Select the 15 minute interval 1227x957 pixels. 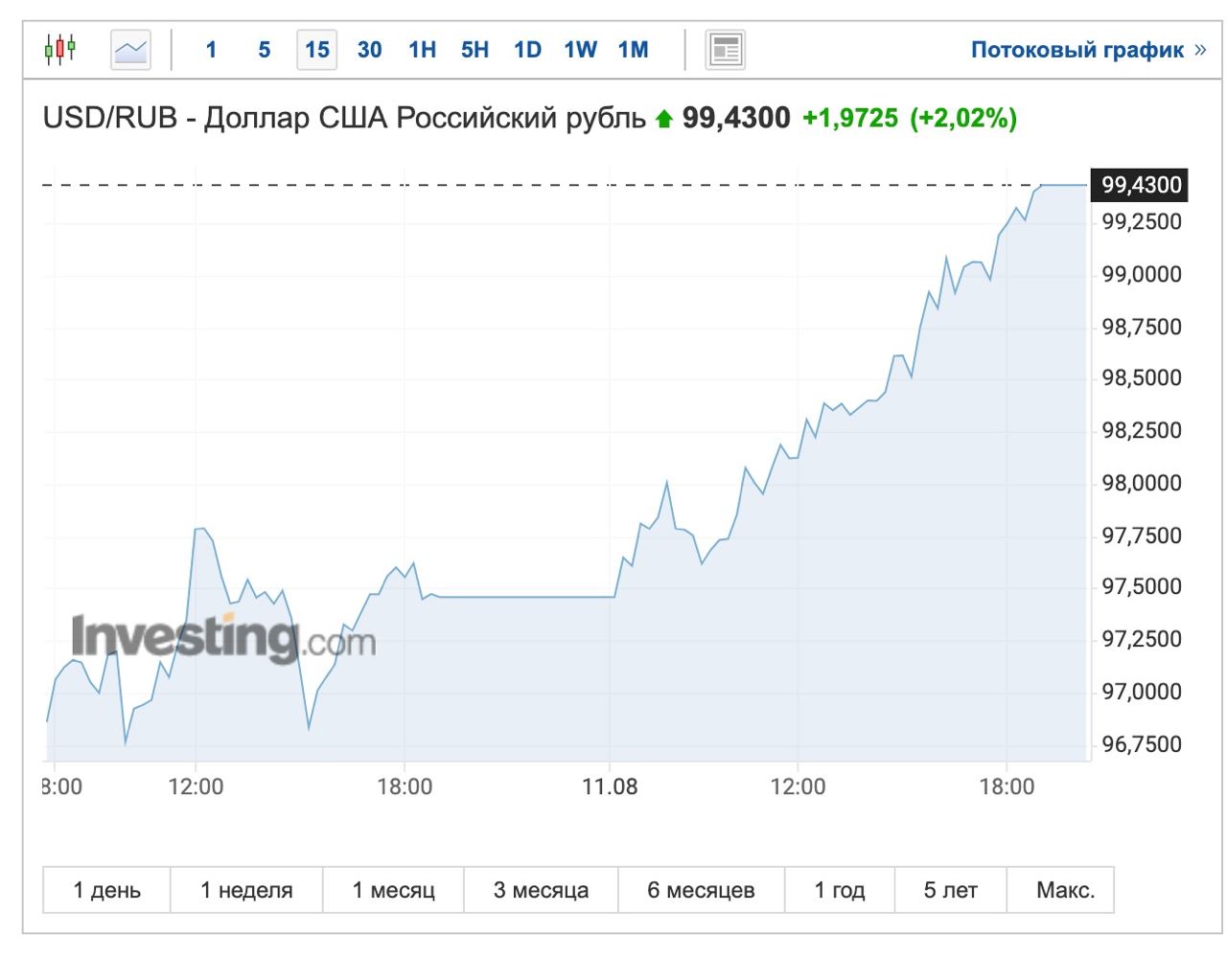pyautogui.click(x=317, y=50)
